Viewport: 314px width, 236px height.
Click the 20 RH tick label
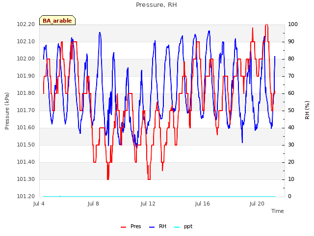tap(291, 162)
